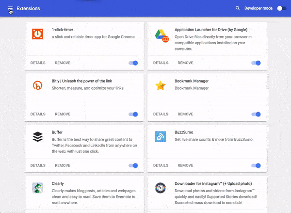Click the search extensions magnifier icon
This screenshot has height=213, width=291.
[238, 8]
